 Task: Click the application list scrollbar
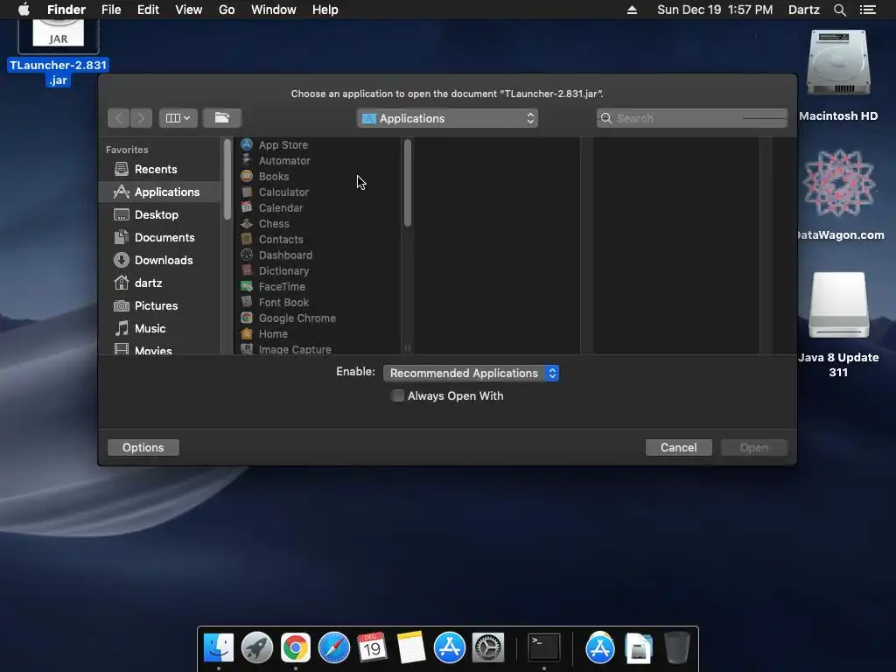tap(408, 183)
